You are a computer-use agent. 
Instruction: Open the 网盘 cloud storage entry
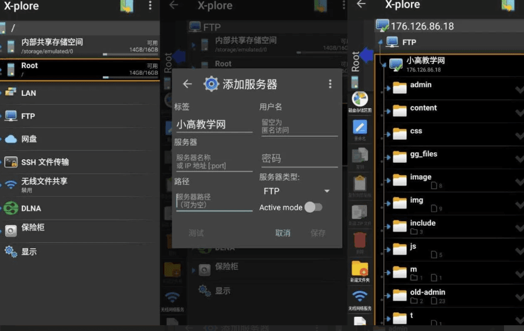click(80, 139)
